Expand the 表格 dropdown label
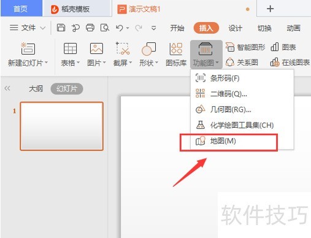The height and width of the screenshot is (238, 311). point(70,63)
